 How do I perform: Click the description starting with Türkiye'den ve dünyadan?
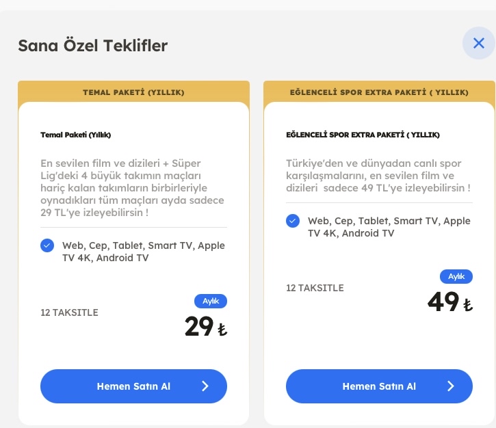(378, 176)
